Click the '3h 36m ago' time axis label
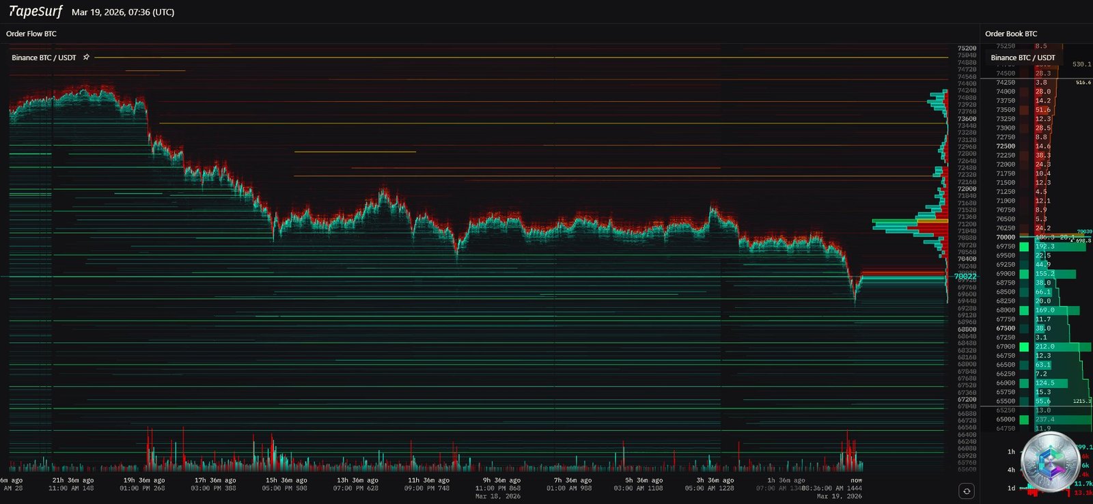Image resolution: width=1093 pixels, height=504 pixels. pos(715,480)
